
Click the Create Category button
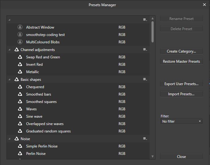coord(181,51)
